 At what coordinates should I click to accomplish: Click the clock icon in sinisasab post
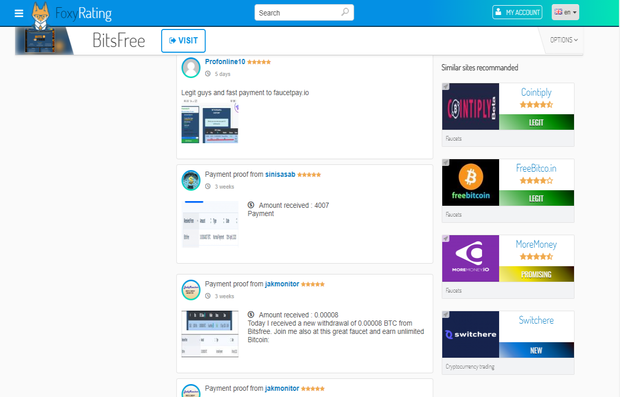(x=208, y=187)
